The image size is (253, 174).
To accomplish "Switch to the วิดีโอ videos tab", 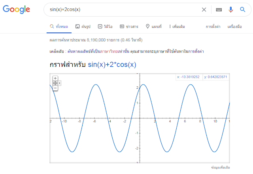I will 105,27.
